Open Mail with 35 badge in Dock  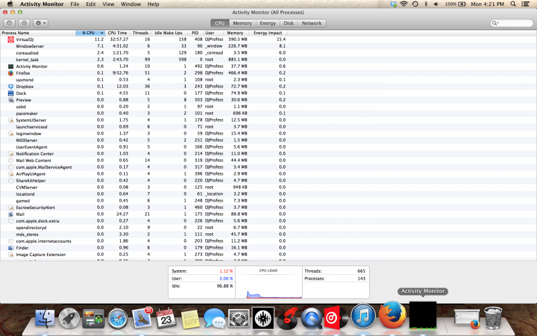141,317
